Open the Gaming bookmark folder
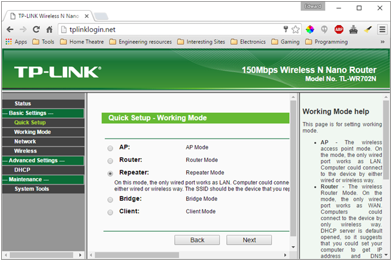This screenshot has height=261, width=392. (285, 42)
